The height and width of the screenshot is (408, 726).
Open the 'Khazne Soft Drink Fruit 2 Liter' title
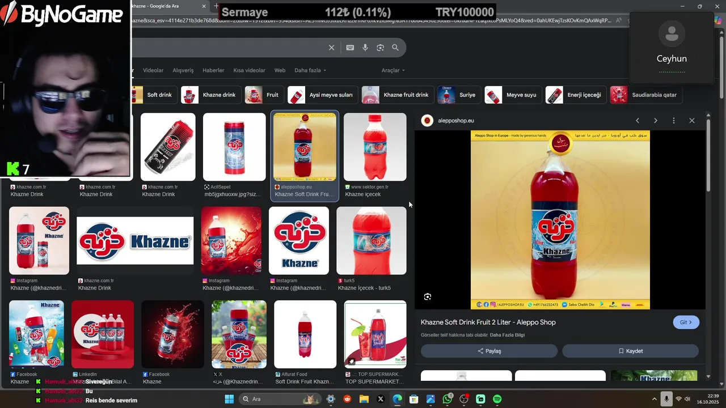pyautogui.click(x=488, y=322)
